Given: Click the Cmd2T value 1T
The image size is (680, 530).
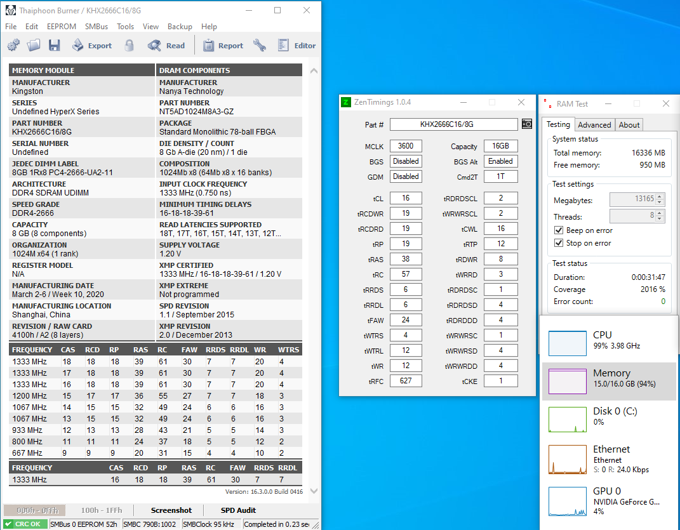Looking at the screenshot, I should click(x=500, y=176).
